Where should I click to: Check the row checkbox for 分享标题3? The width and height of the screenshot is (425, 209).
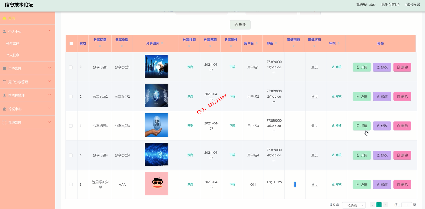[71, 126]
